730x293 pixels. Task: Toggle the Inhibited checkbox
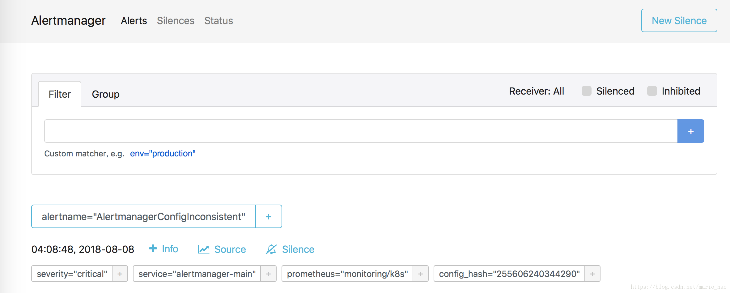pyautogui.click(x=652, y=91)
